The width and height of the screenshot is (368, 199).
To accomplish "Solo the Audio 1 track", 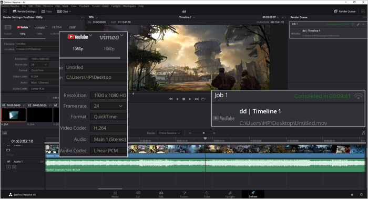I will click(8, 167).
